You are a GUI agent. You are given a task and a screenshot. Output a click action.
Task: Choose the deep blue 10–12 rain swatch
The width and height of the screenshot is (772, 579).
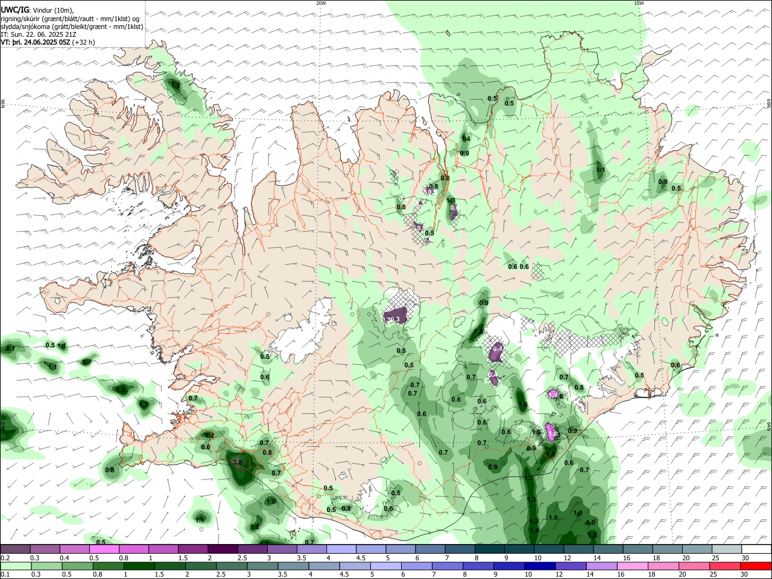(x=539, y=566)
